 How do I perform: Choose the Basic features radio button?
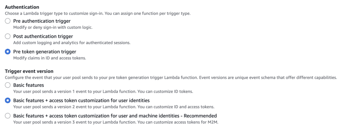[x=8, y=85]
